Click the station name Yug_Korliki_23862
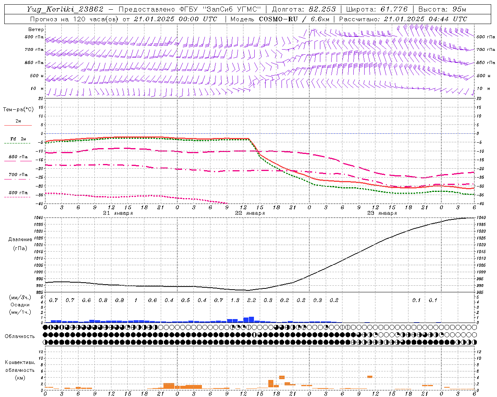The height and width of the screenshot is (397, 497). pos(65,9)
